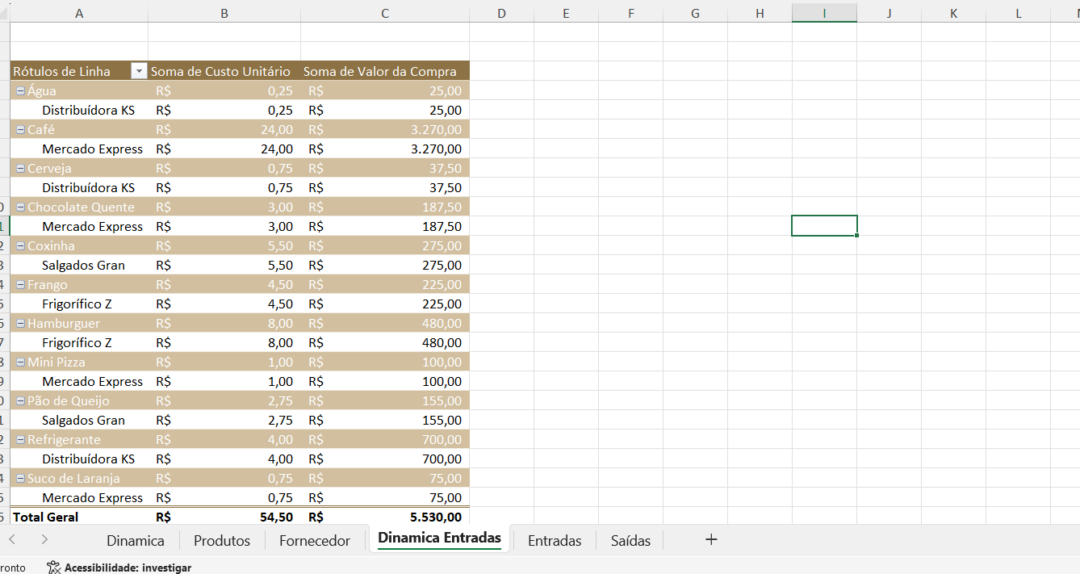
Task: Select the Mercado Express cell under Mini Pizza
Action: point(79,381)
